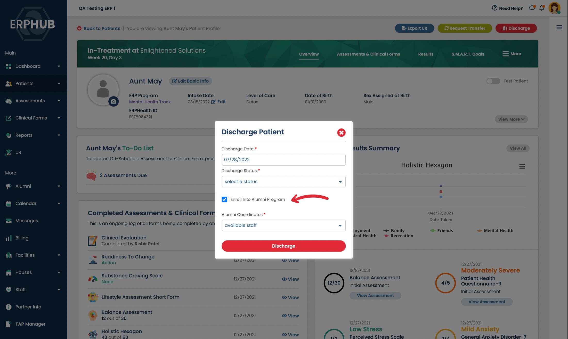Toggle Mental Health series in chart legend

click(x=495, y=231)
